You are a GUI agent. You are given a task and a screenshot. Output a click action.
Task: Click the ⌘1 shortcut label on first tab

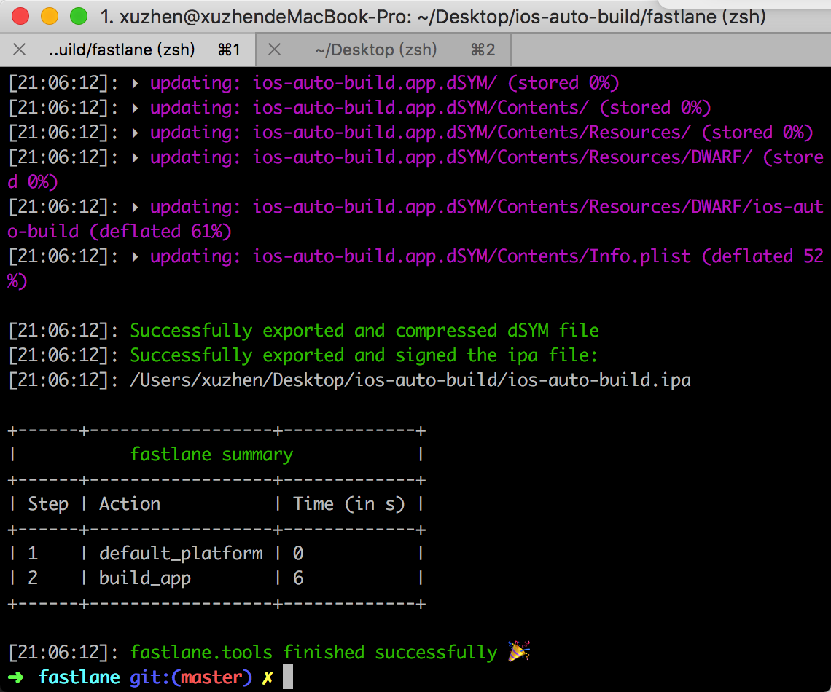tap(229, 50)
